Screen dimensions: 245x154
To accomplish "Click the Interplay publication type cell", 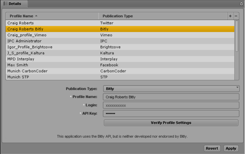I will (109, 59).
